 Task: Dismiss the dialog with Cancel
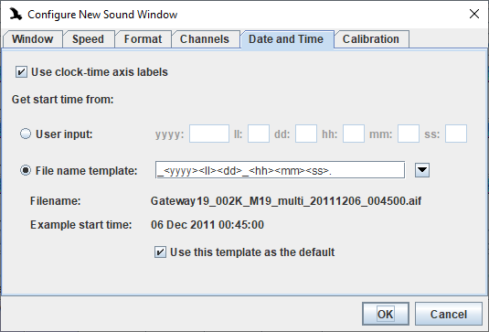click(x=449, y=314)
